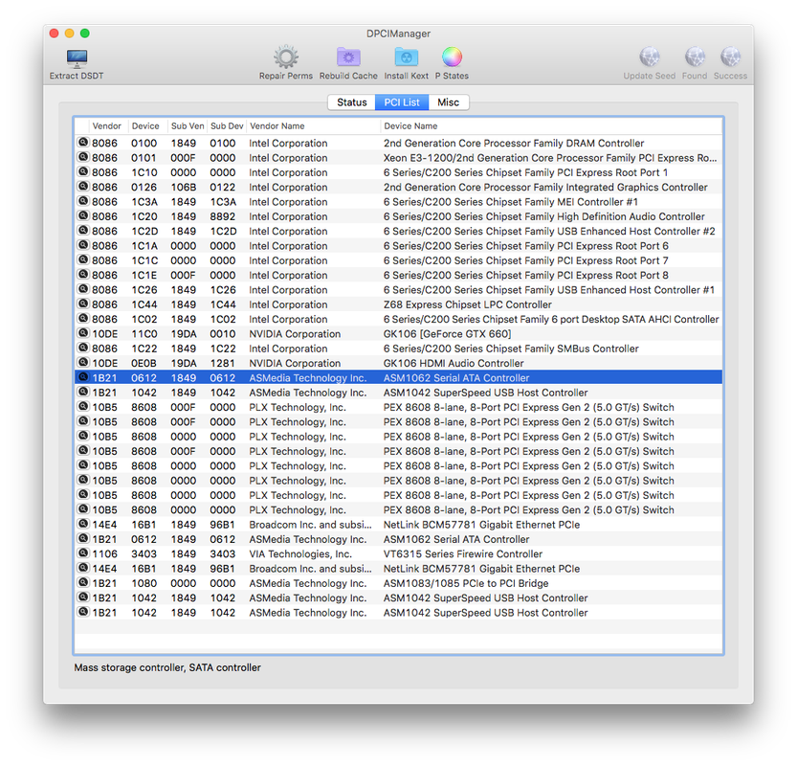The height and width of the screenshot is (766, 797).
Task: Select 'USB Enhanced Host Controller #2' row
Action: [x=398, y=231]
